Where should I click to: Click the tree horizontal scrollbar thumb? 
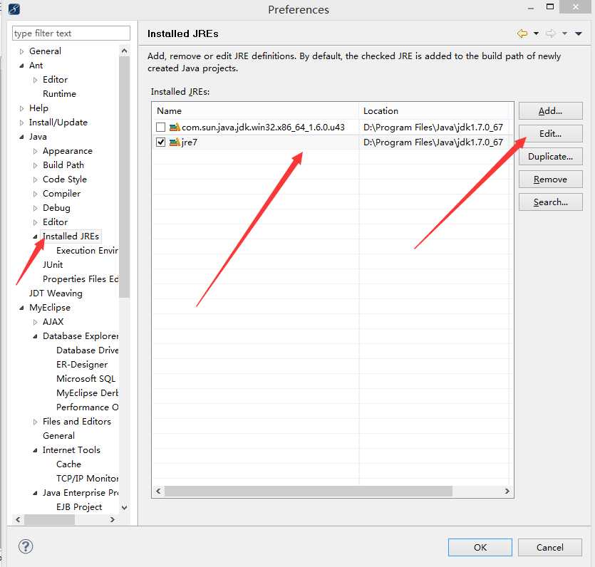pyautogui.click(x=49, y=519)
